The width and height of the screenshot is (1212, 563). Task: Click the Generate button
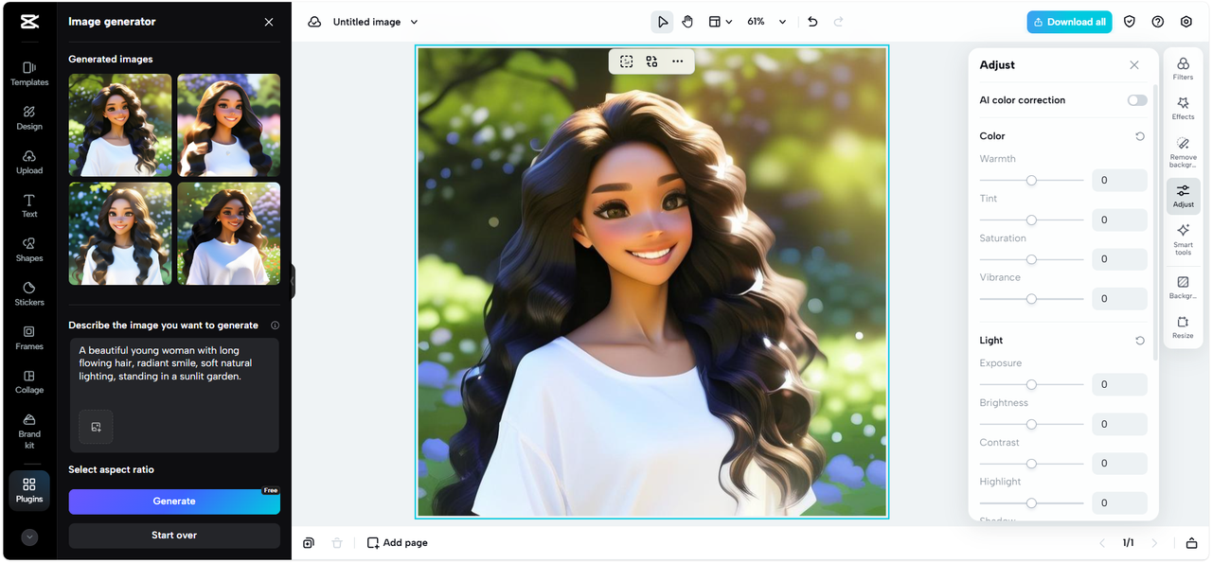pyautogui.click(x=174, y=501)
